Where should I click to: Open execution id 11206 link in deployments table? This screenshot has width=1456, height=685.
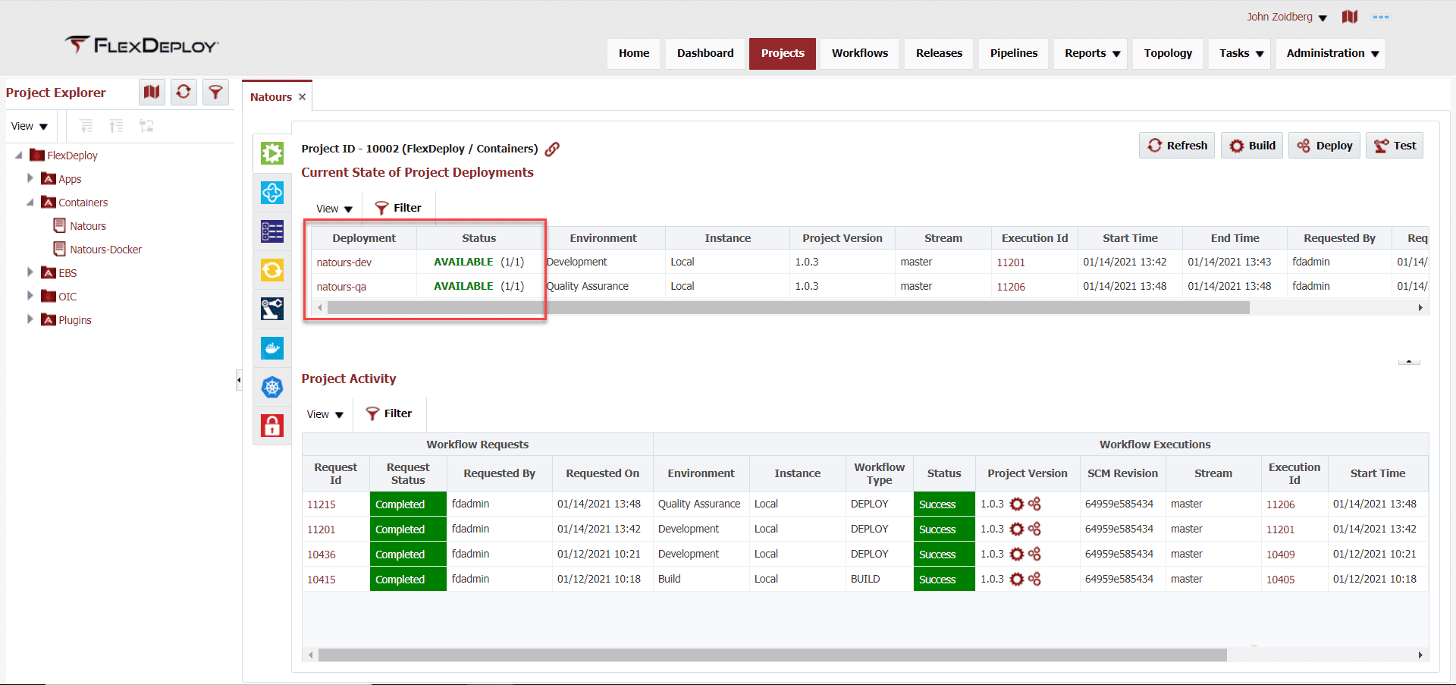(1011, 287)
